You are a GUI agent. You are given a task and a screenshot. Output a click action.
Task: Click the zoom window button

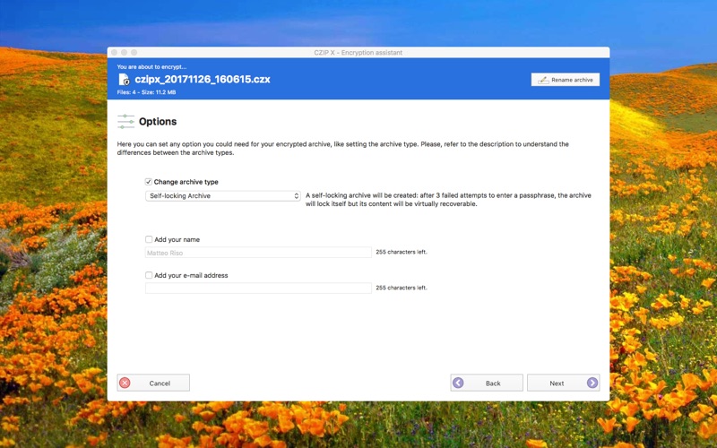click(134, 53)
